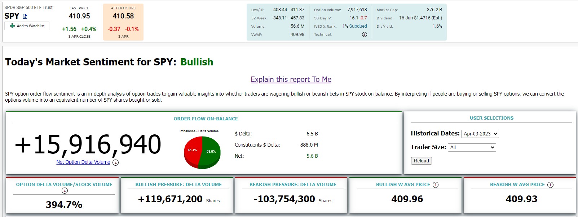Click the ORDER FLOW ON-BALANCE heading
Image resolution: width=578 pixels, height=217 pixels.
tap(206, 119)
